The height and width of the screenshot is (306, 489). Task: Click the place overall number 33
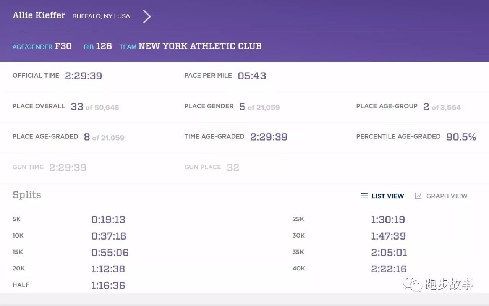(x=77, y=107)
